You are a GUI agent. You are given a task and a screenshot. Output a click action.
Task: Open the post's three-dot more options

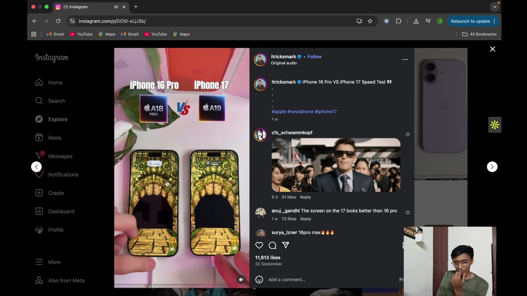tap(405, 60)
